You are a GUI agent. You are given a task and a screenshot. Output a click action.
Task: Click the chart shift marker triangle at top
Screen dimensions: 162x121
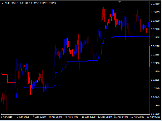tap(120, 2)
